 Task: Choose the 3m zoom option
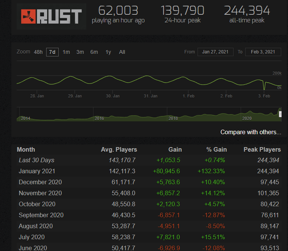tap(80, 52)
